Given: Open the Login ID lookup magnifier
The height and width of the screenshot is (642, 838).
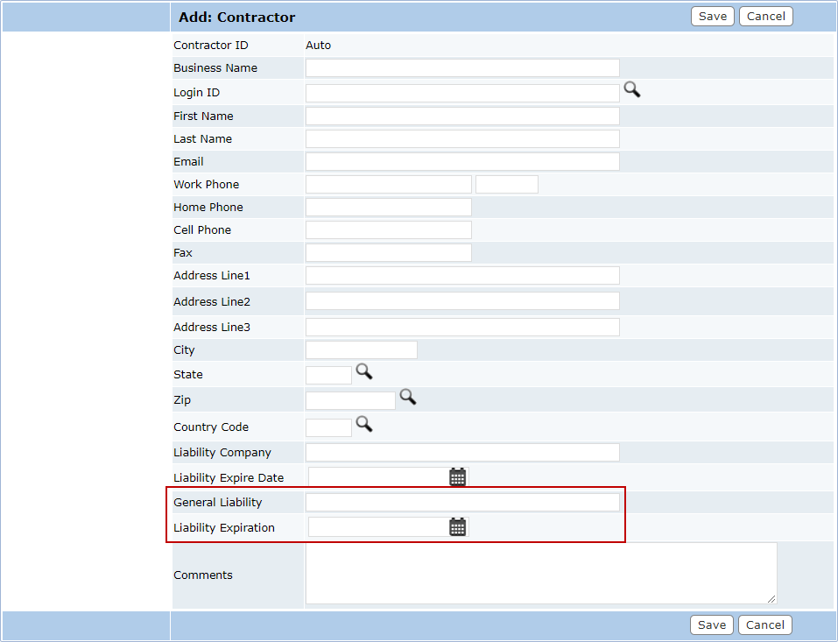Looking at the screenshot, I should click(631, 89).
